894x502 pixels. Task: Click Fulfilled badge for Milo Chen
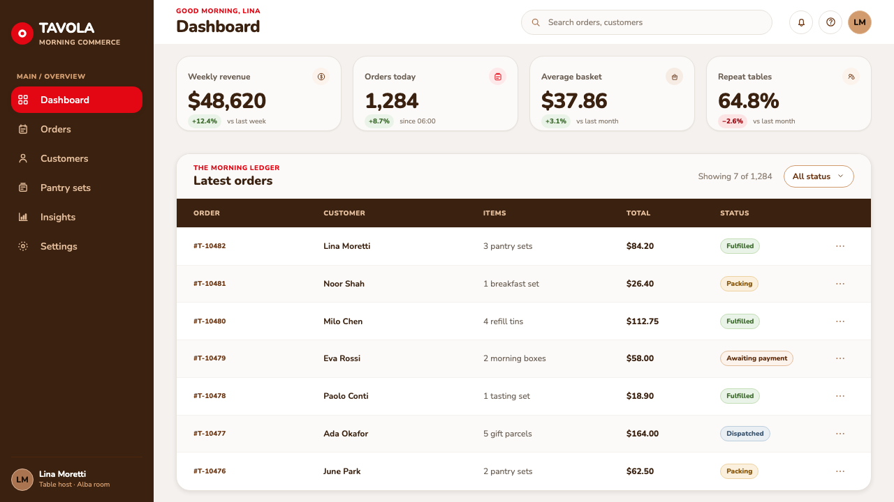tap(740, 321)
